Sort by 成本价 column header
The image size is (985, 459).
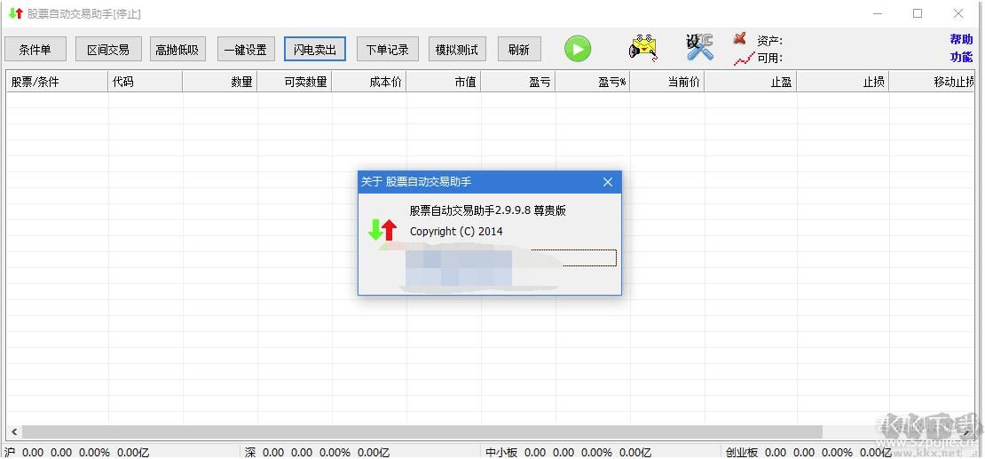coord(369,81)
